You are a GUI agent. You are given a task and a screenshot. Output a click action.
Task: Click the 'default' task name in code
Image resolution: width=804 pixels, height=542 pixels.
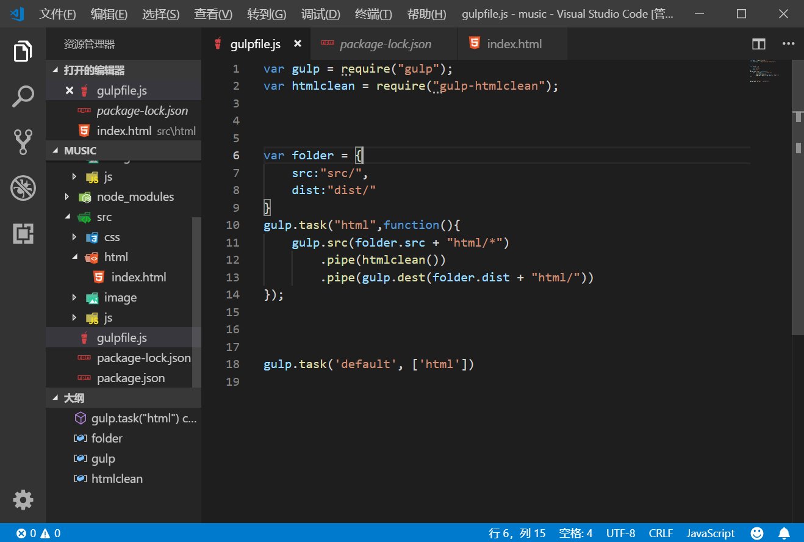[366, 364]
